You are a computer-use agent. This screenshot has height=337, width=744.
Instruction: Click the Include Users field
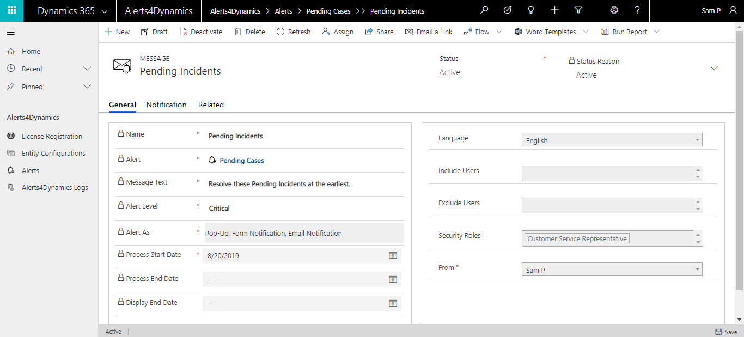point(607,173)
